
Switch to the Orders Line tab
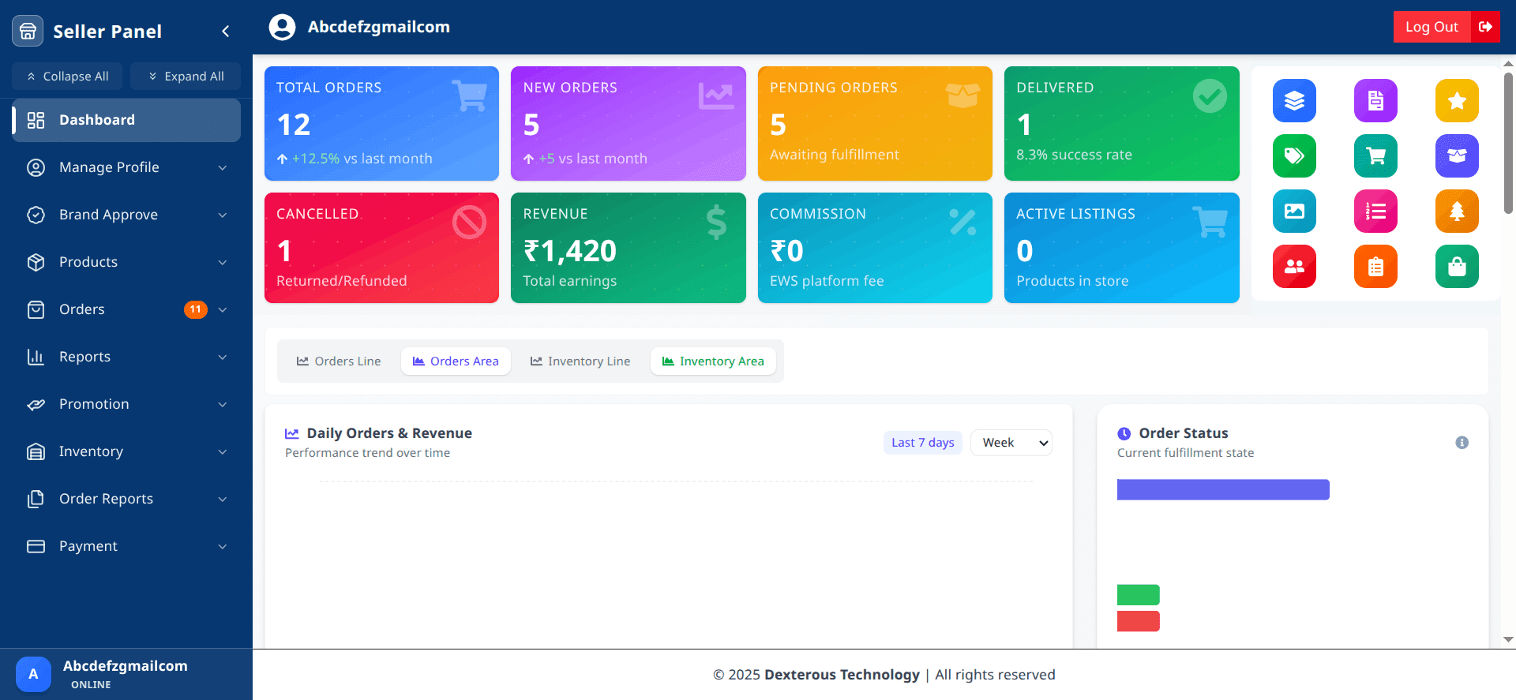point(339,361)
